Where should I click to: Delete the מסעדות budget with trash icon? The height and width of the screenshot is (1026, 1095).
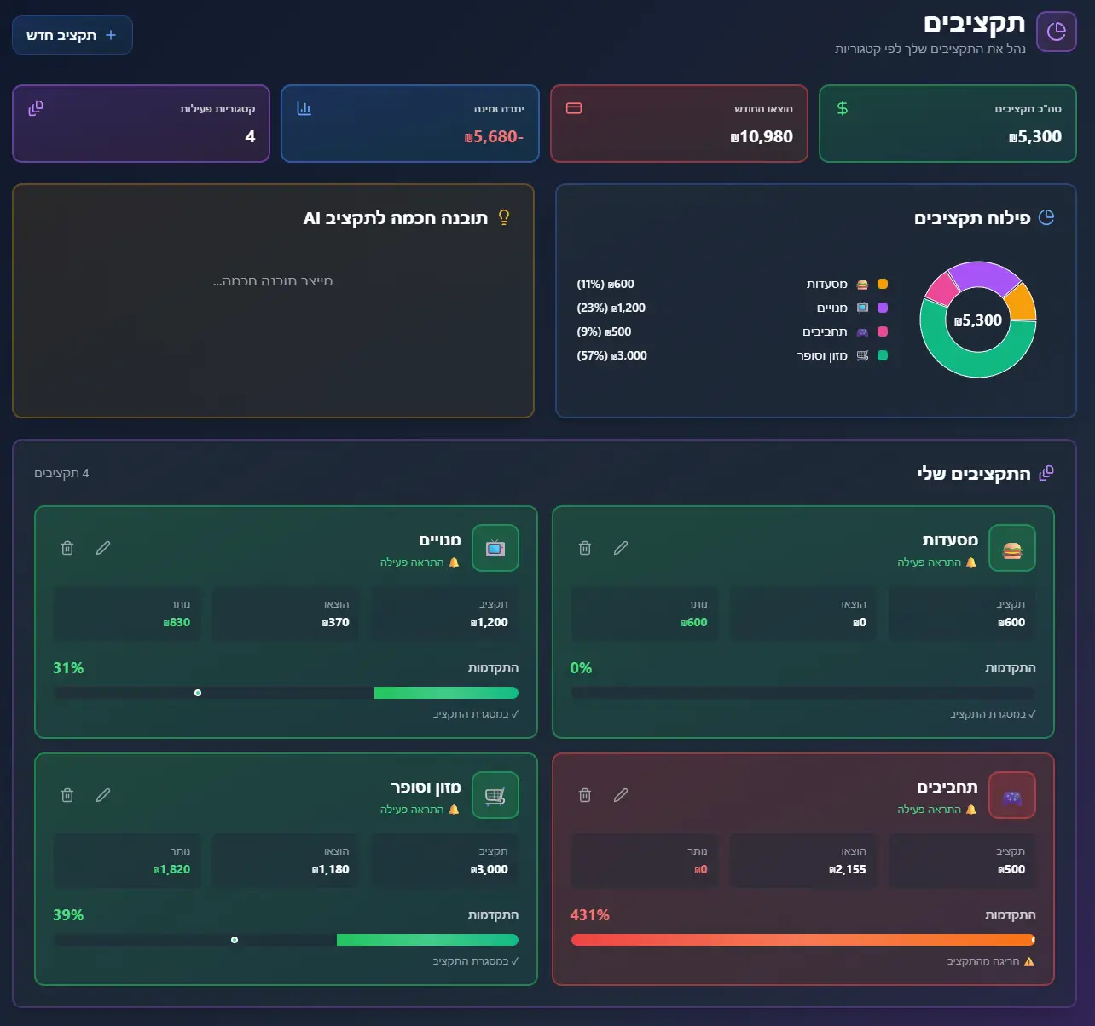pyautogui.click(x=585, y=548)
